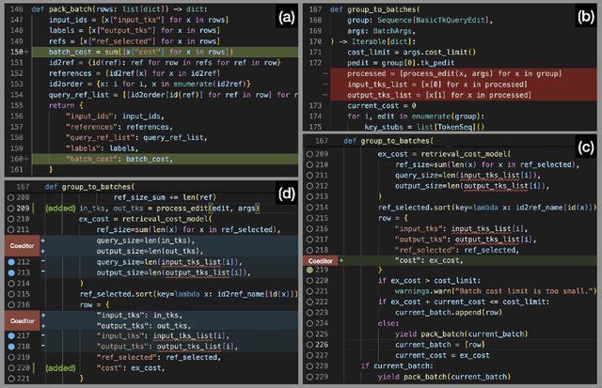This screenshot has height=388, width=602.
Task: Toggle the gutter circle at line 226
Action: coord(311,343)
